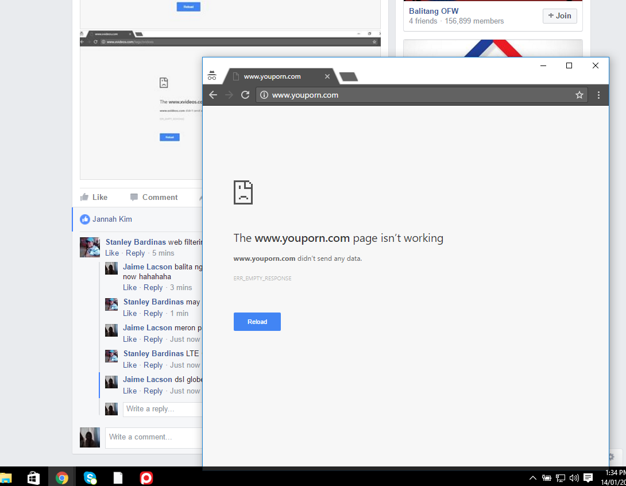Open Skype from taskbar
Viewport: 626px width, 486px height.
[x=90, y=477]
